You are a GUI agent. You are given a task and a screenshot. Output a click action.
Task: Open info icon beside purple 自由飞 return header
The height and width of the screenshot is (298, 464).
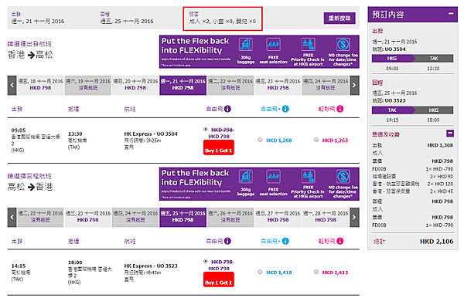pos(227,241)
